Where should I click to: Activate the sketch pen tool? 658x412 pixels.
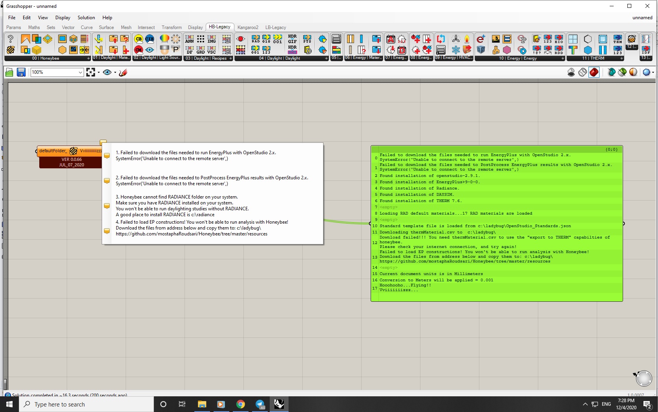pyautogui.click(x=123, y=72)
